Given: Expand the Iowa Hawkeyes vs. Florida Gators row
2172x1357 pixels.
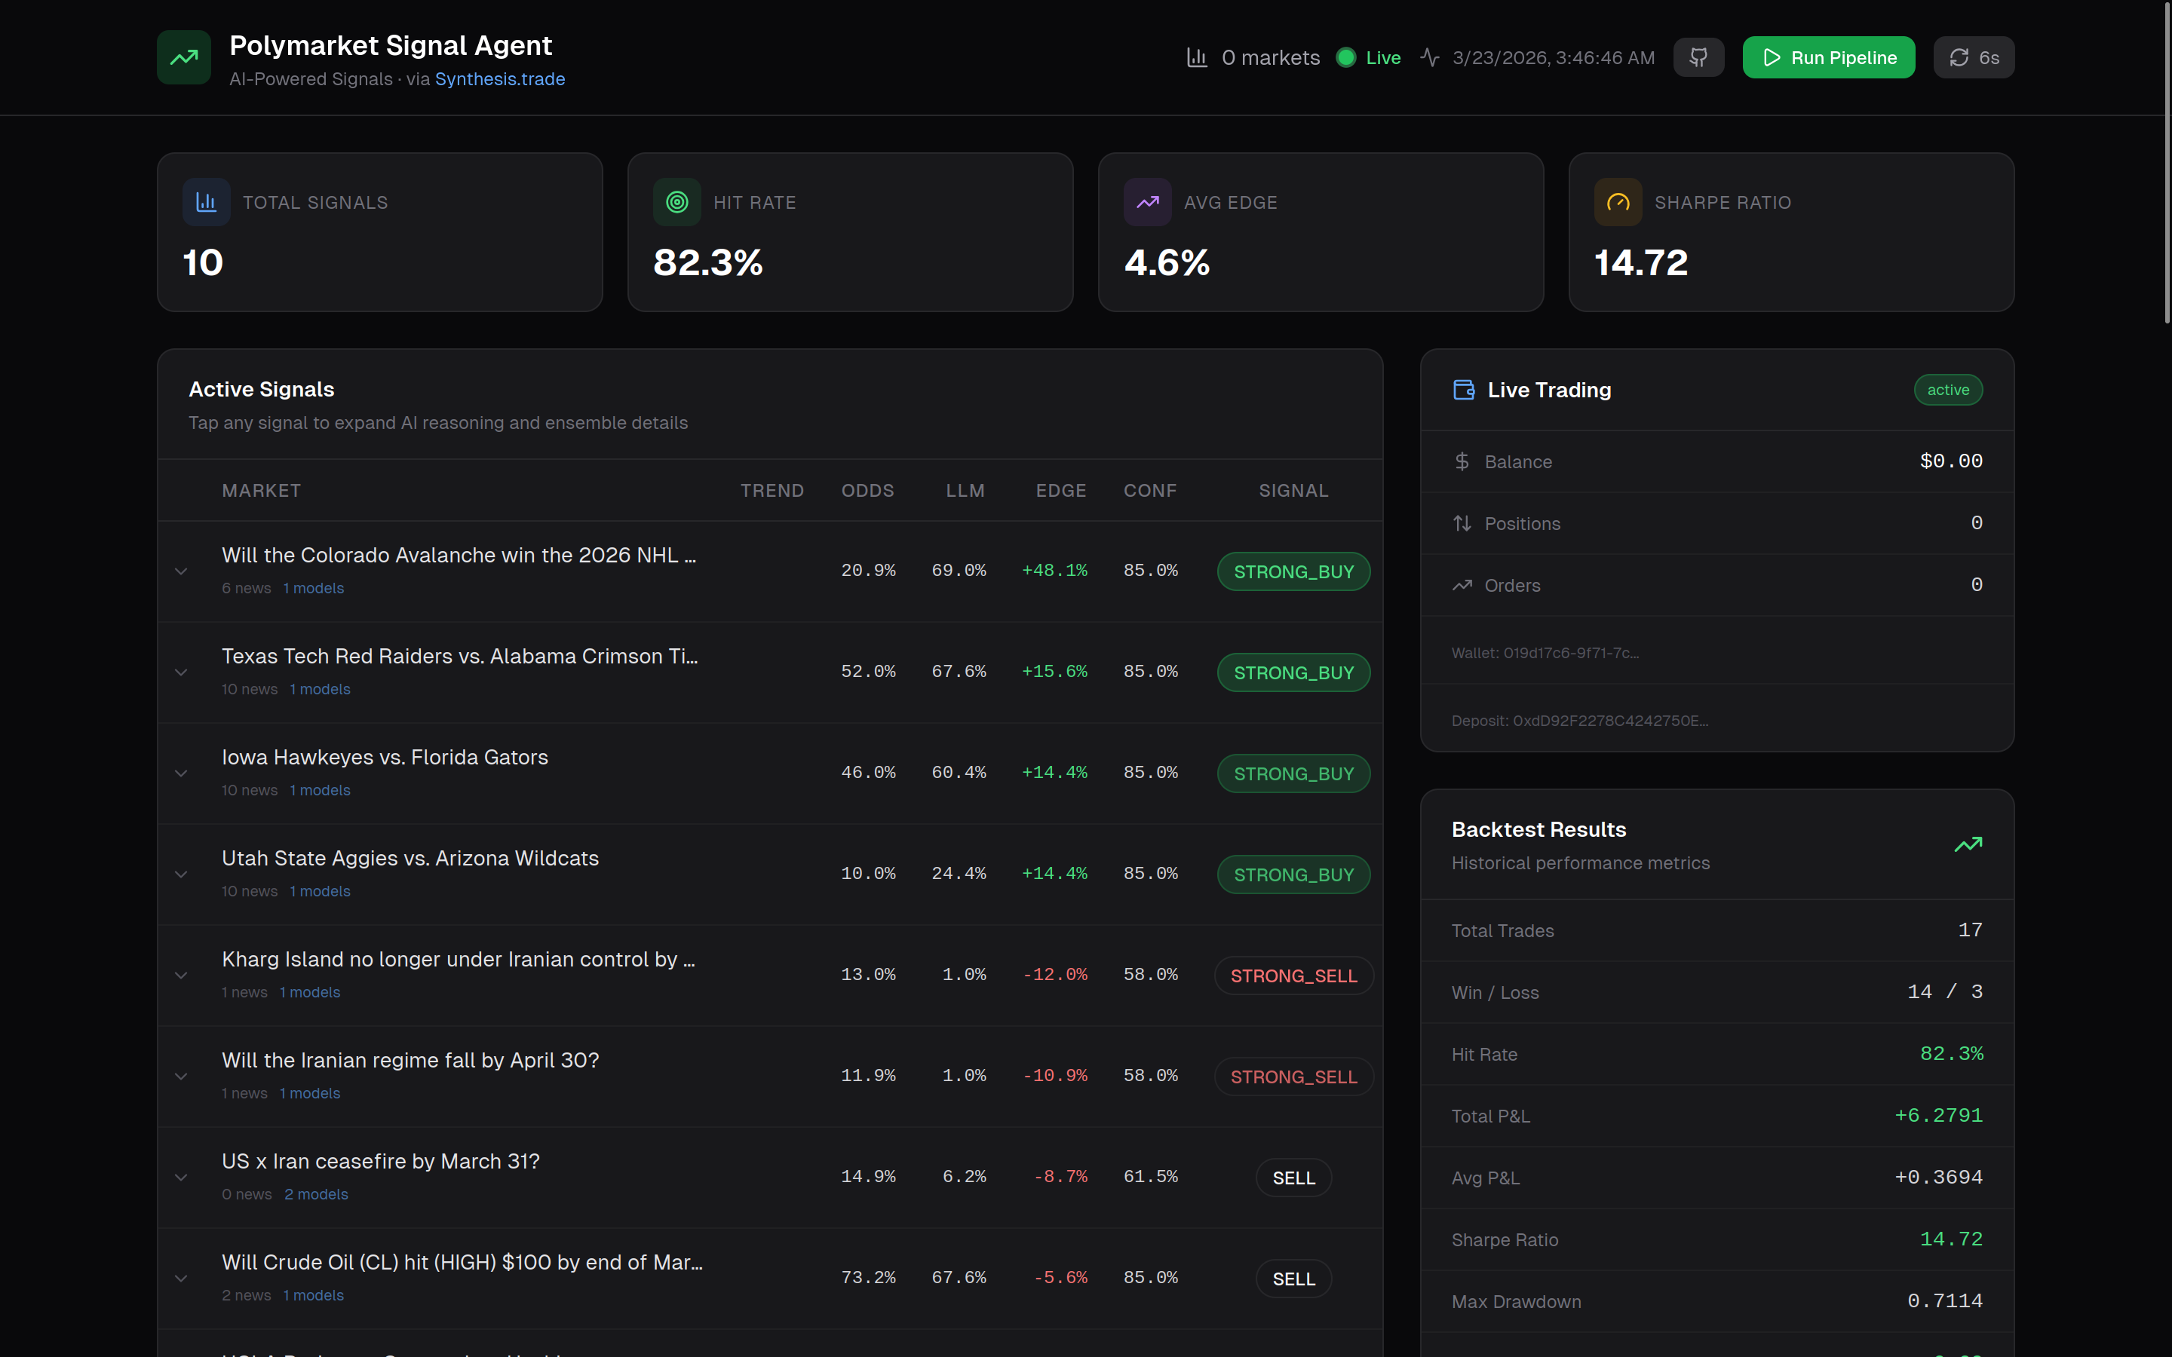Looking at the screenshot, I should click(x=181, y=773).
